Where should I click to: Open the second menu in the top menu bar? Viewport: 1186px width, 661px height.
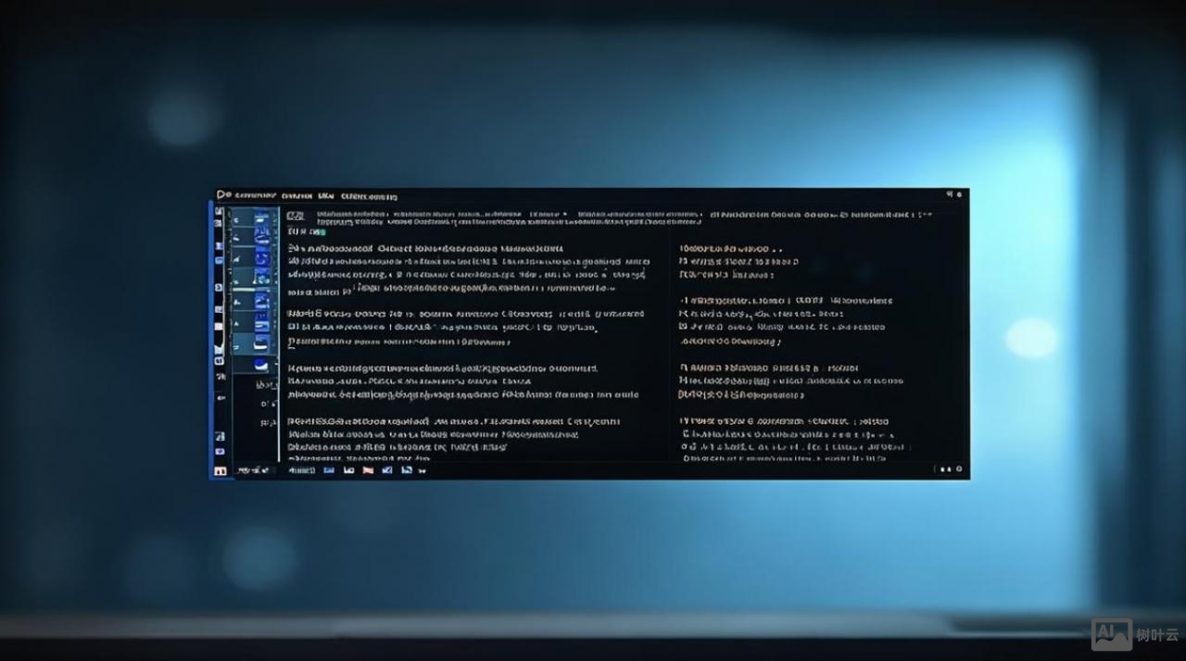296,196
